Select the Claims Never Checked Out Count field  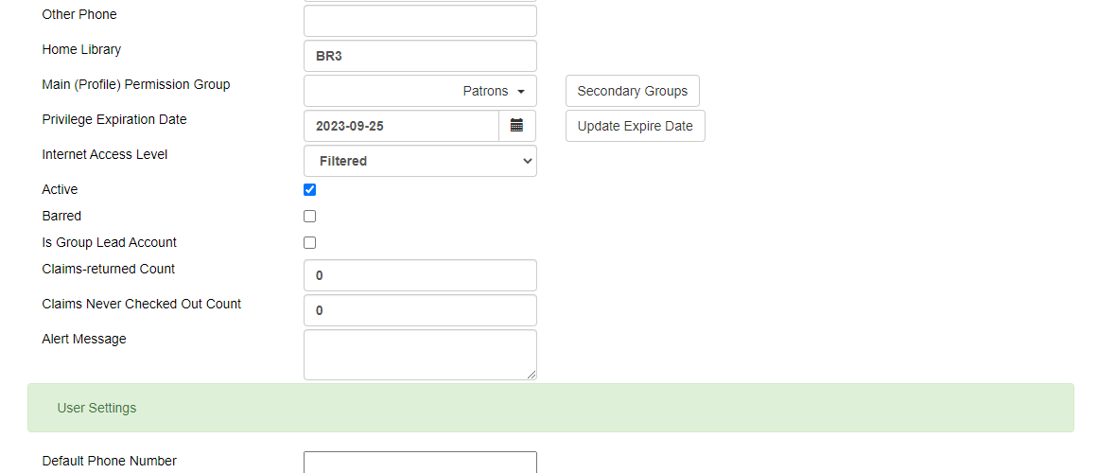(x=420, y=310)
